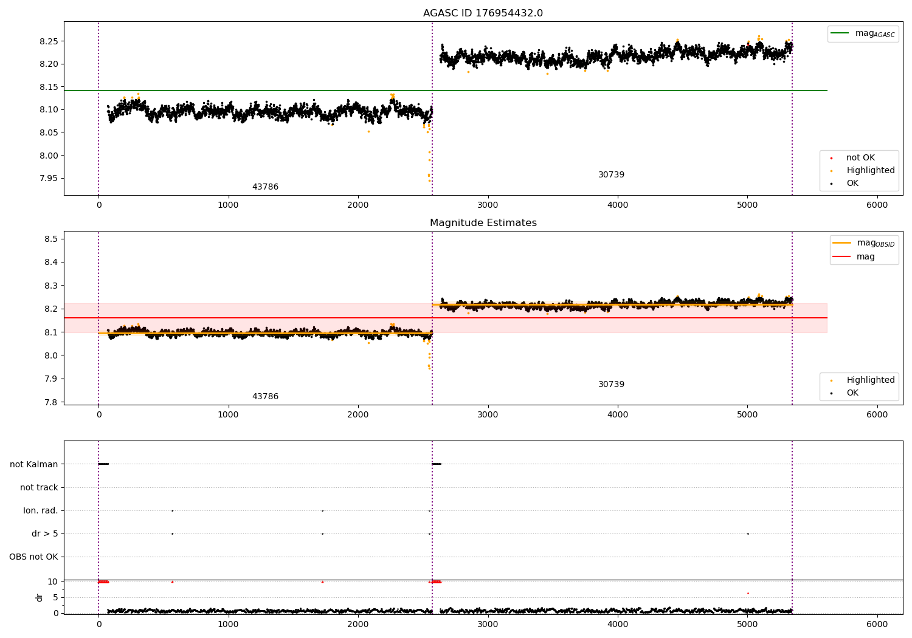Screen dimensions: 912x638
Task: Click the isolated red dr point near x=5000
Action: coord(748,593)
